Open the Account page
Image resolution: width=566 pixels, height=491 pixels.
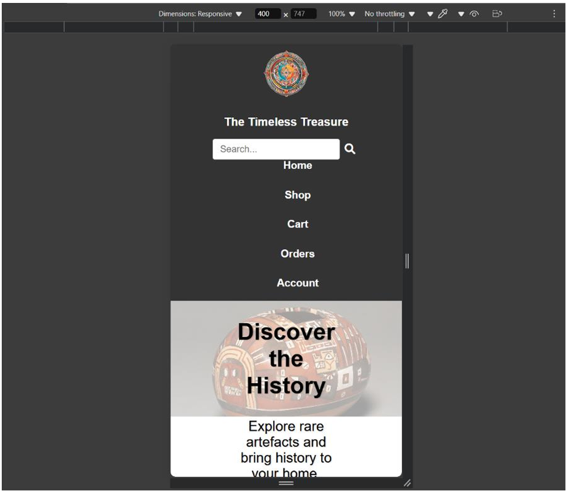point(298,283)
